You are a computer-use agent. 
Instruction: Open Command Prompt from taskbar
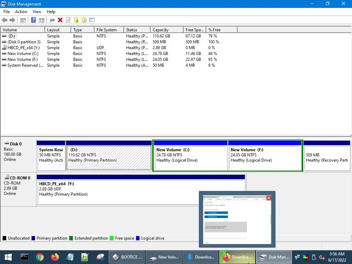(24, 257)
